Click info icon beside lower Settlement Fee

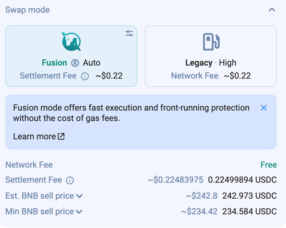click(70, 180)
